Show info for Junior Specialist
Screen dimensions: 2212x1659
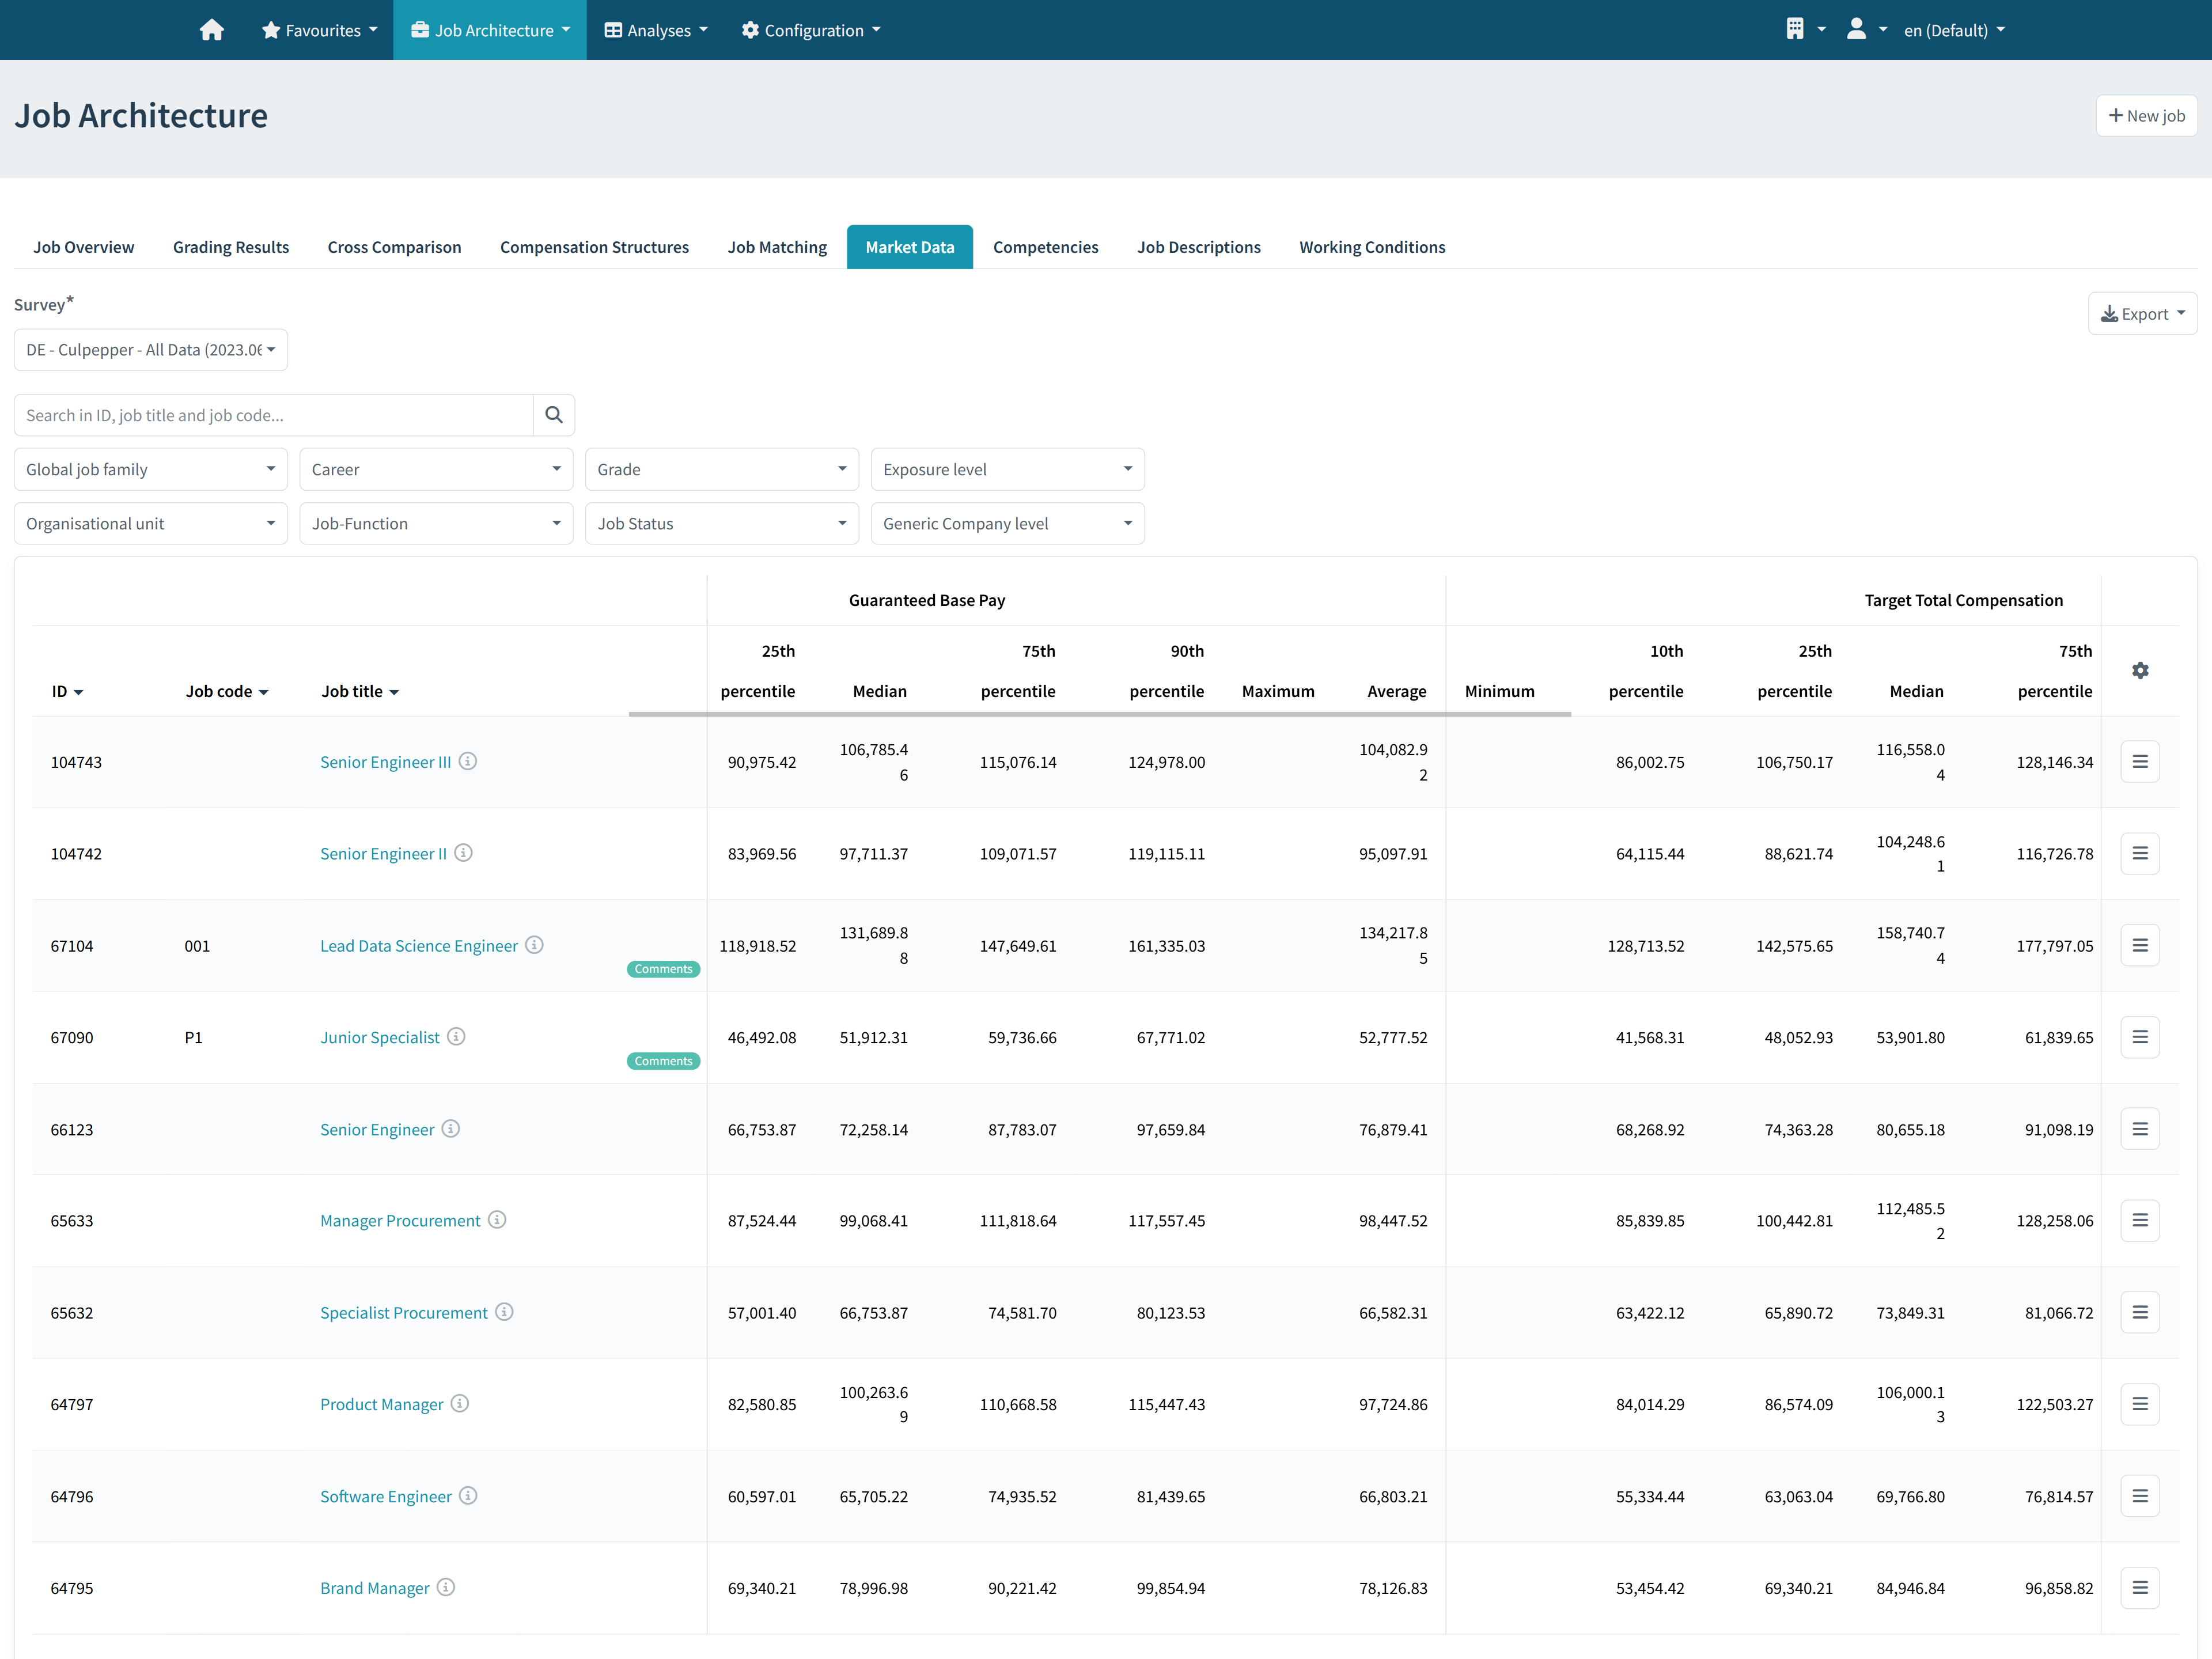coord(456,1037)
